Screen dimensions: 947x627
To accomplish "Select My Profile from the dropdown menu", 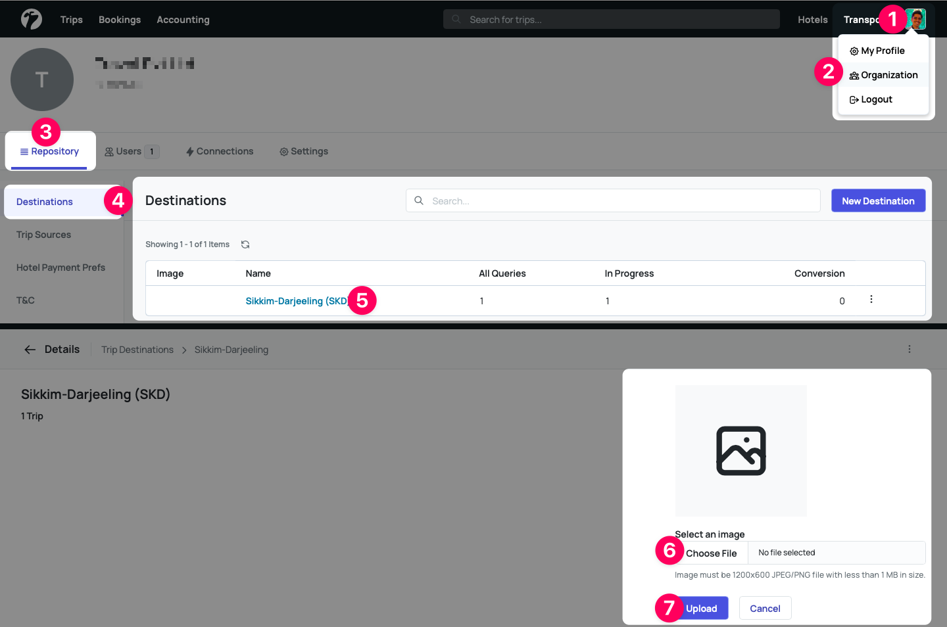I will click(883, 51).
